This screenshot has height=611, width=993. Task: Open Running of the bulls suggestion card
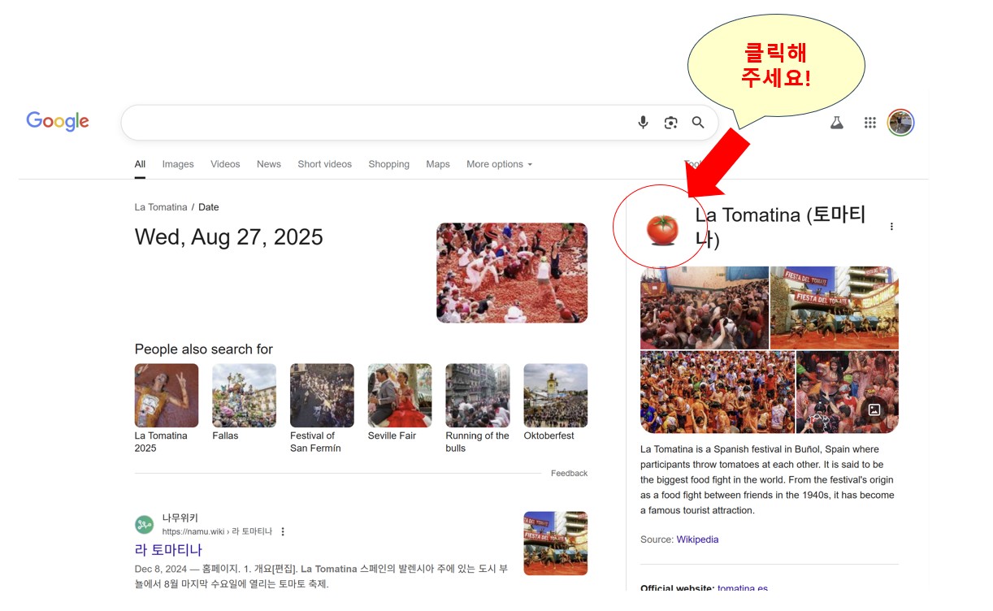point(478,408)
